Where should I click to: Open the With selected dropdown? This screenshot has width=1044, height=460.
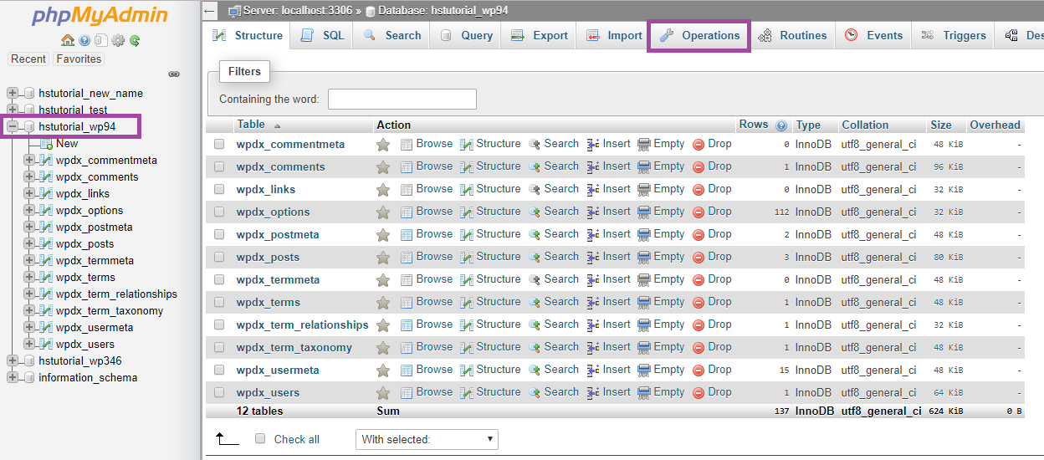[427, 439]
